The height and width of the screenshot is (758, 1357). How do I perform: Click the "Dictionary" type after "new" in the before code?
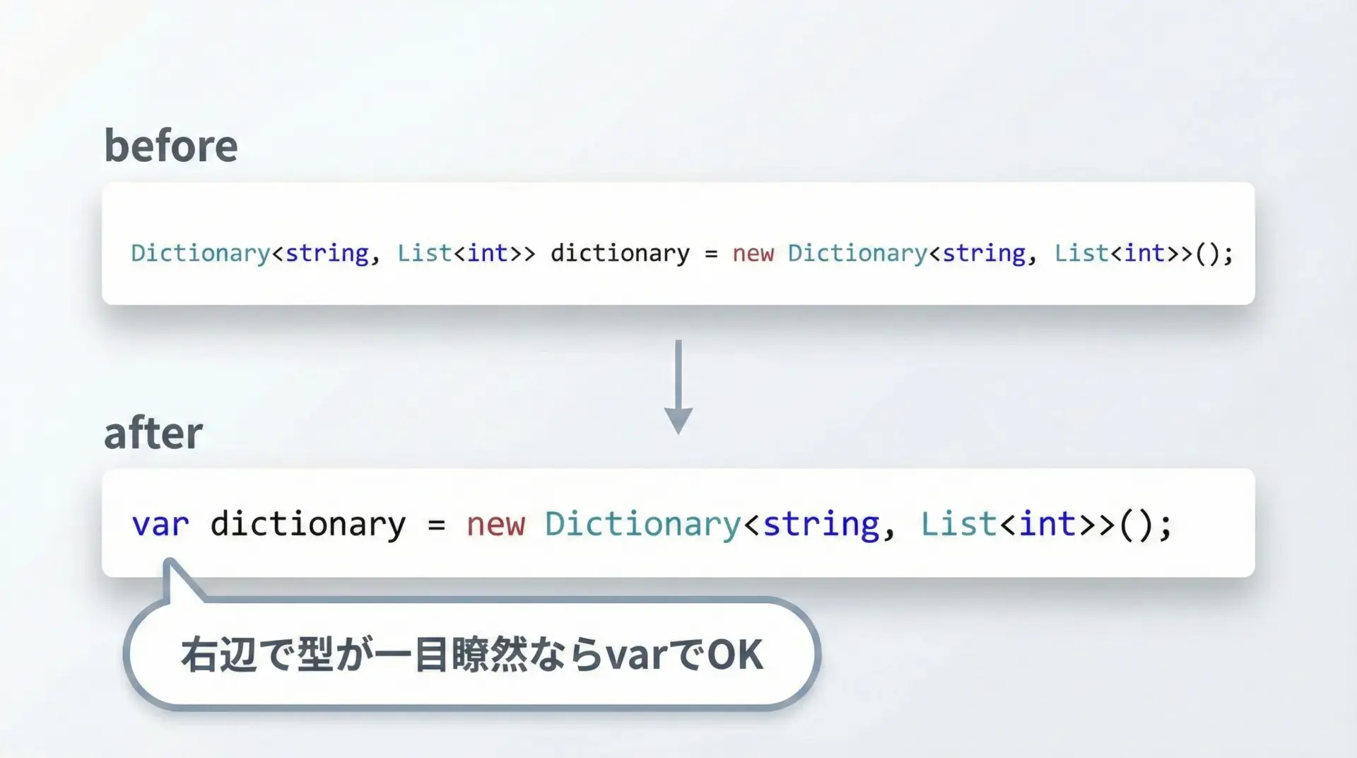coord(857,253)
